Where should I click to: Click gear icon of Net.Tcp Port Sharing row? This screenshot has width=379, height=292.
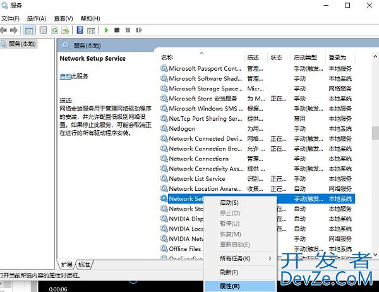click(x=164, y=119)
